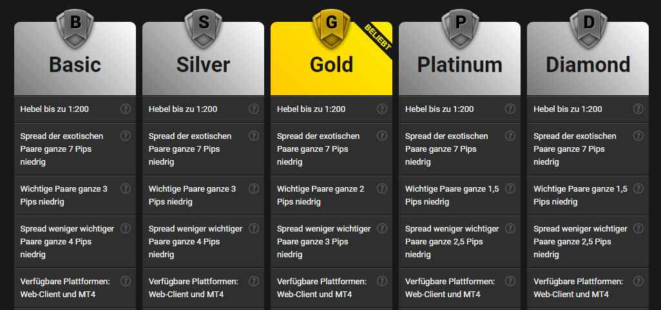
Task: Show help for Silver Spread weniger wichtiger Paare
Action: pyautogui.click(x=254, y=228)
